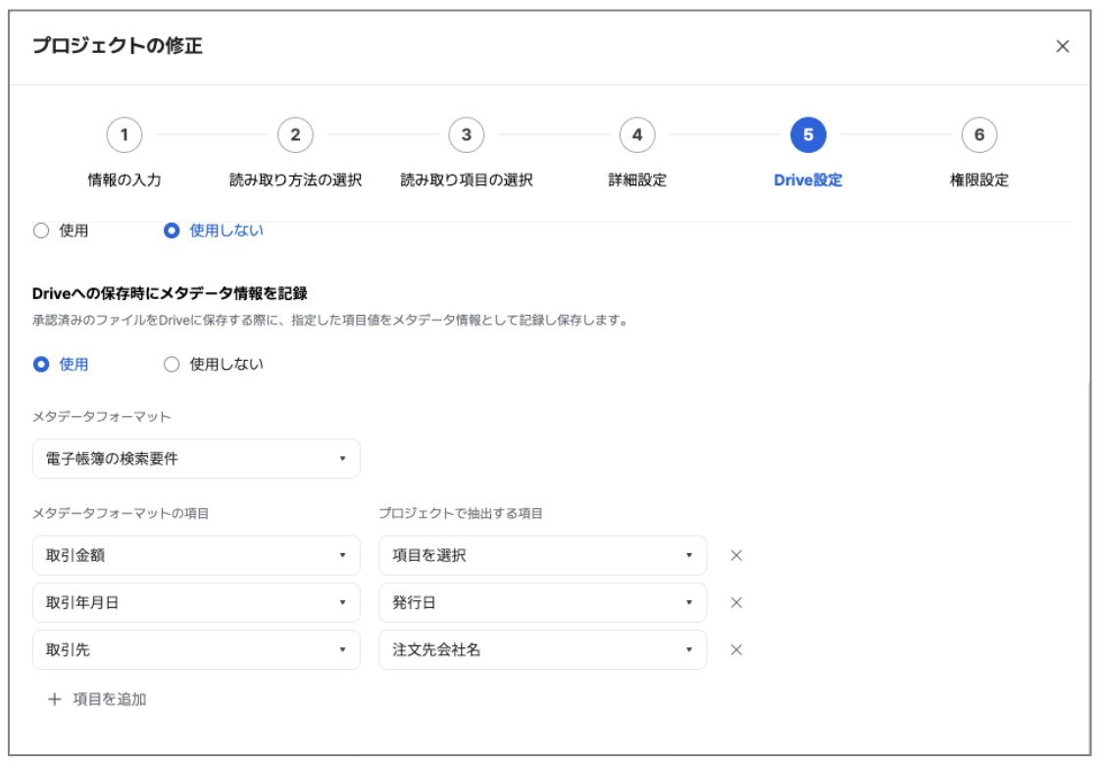Open the 注文先会社名 dropdown
The image size is (1098, 767).
543,650
